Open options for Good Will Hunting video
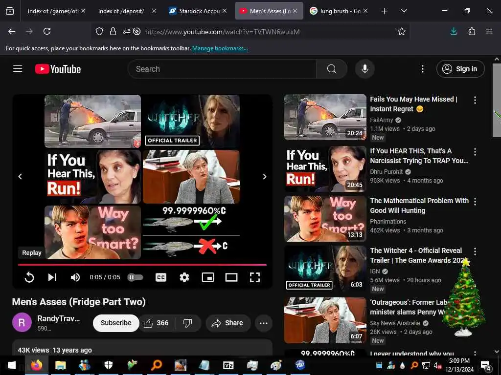 [475, 202]
